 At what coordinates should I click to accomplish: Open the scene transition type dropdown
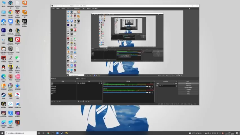click(x=166, y=84)
